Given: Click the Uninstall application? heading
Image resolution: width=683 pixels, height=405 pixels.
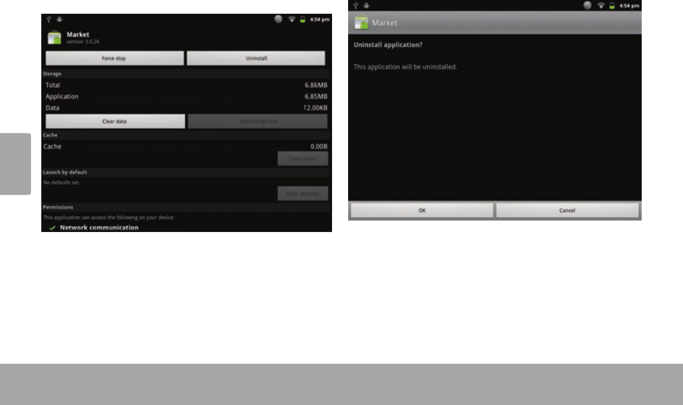Looking at the screenshot, I should (388, 45).
